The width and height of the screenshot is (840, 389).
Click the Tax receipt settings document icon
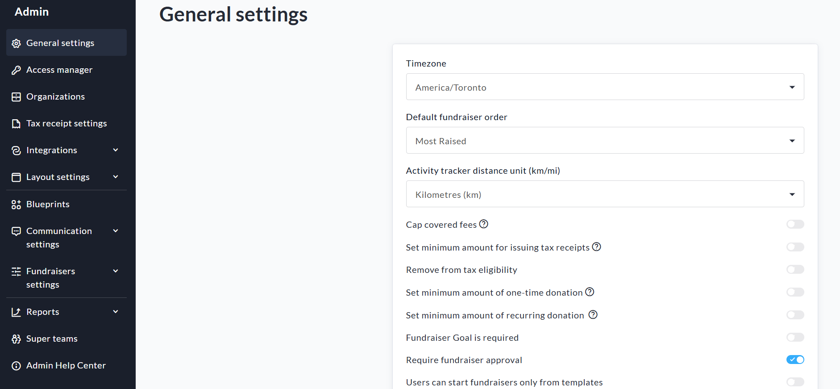point(16,124)
